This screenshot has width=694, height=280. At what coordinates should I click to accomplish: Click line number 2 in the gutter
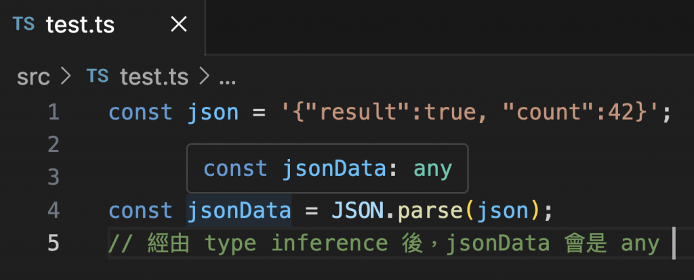(53, 145)
